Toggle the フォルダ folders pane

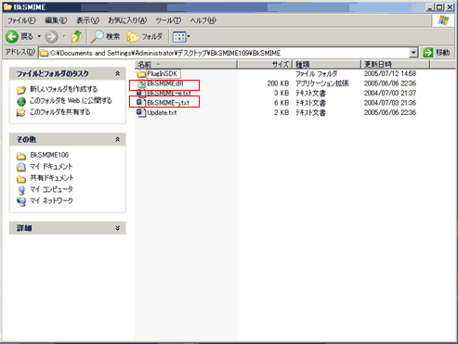coord(145,37)
